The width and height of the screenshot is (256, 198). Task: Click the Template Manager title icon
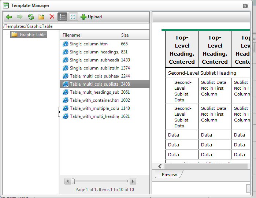pos(6,5)
